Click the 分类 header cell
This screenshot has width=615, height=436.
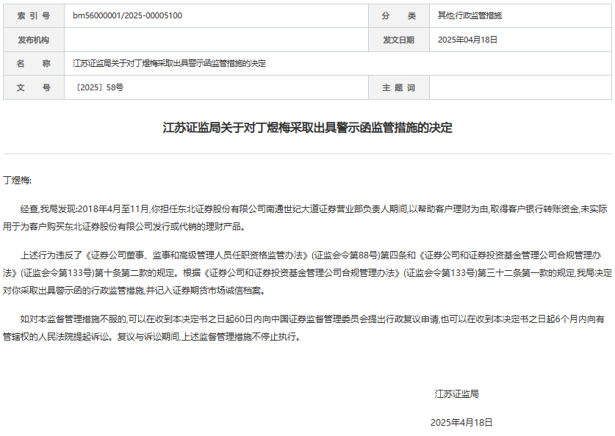(398, 15)
